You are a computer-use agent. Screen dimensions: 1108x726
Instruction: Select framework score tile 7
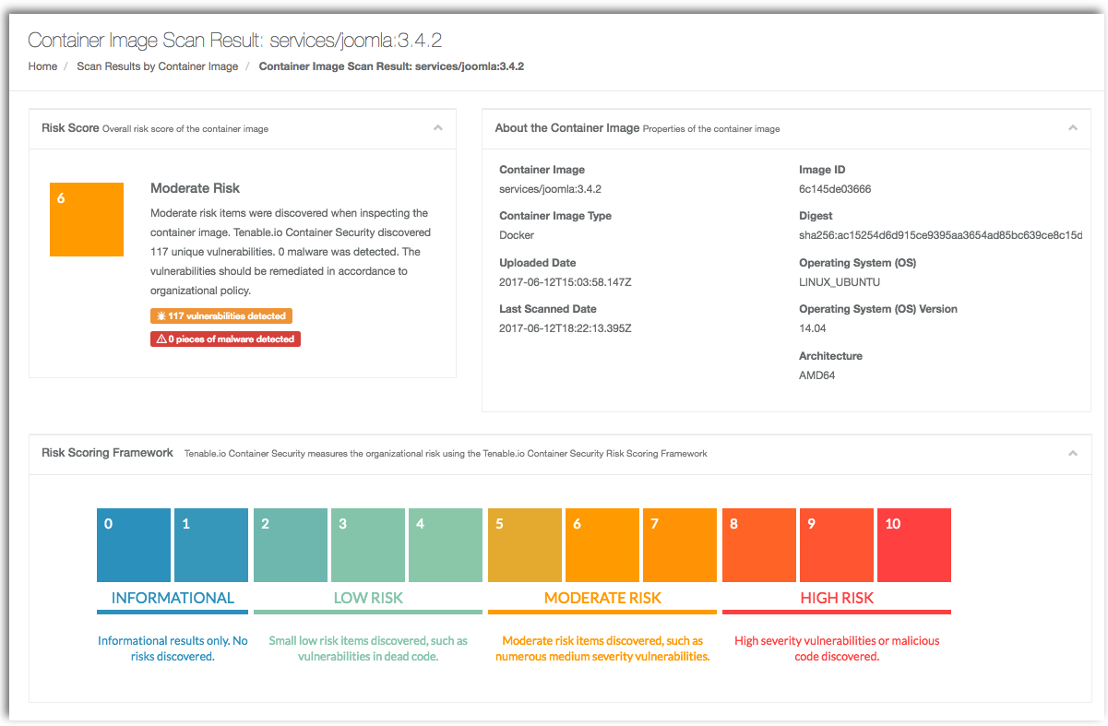tap(680, 545)
